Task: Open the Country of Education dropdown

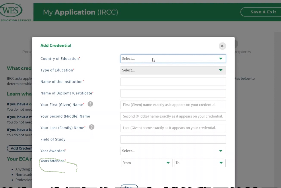Action: pos(173,59)
